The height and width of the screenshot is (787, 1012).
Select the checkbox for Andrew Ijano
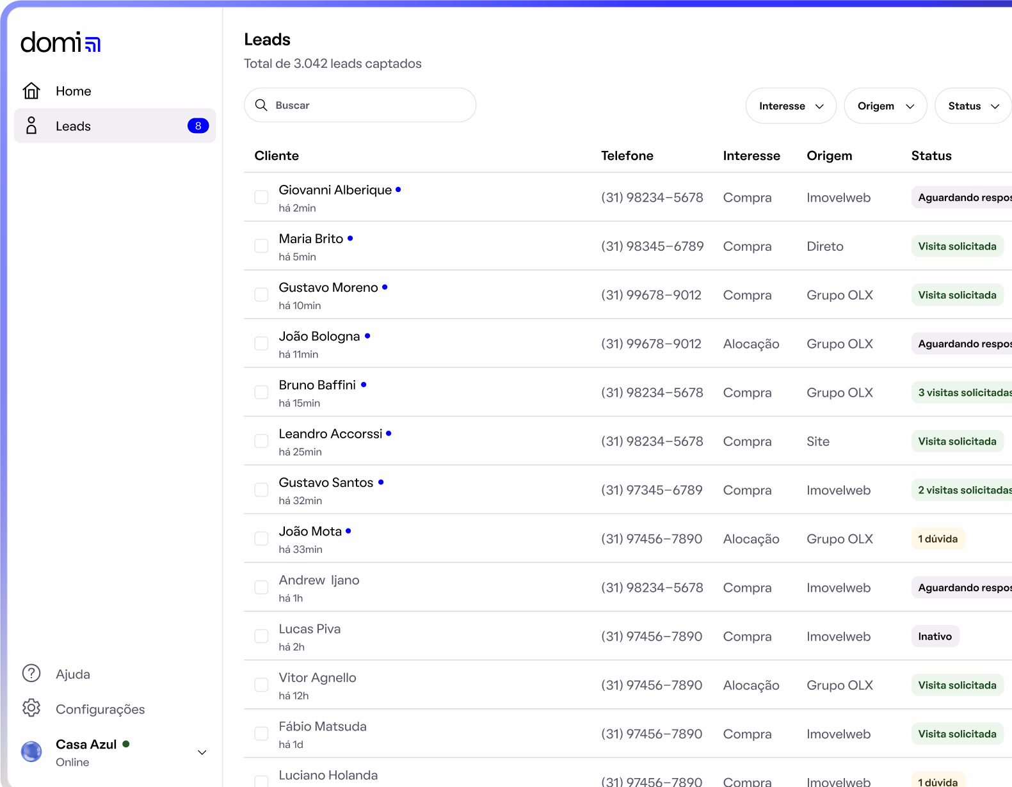261,587
